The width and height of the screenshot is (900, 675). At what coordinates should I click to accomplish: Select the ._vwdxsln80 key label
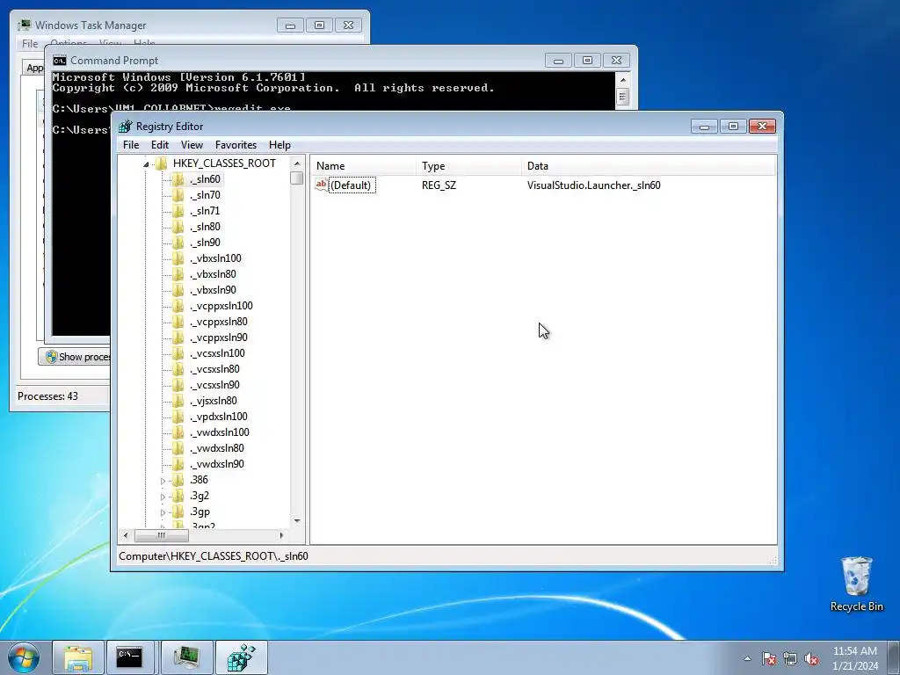(x=217, y=448)
